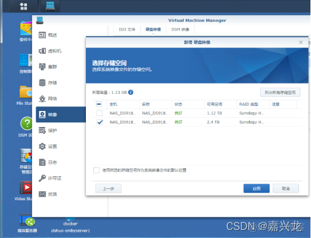Viewport: 311px width, 238px height.
Task: Open 概述 overview section in sidebar
Action: click(x=61, y=35)
